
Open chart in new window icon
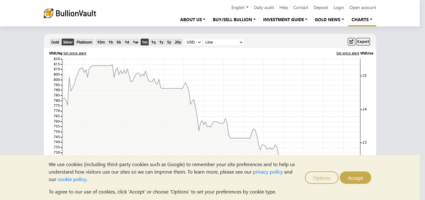pyautogui.click(x=351, y=42)
